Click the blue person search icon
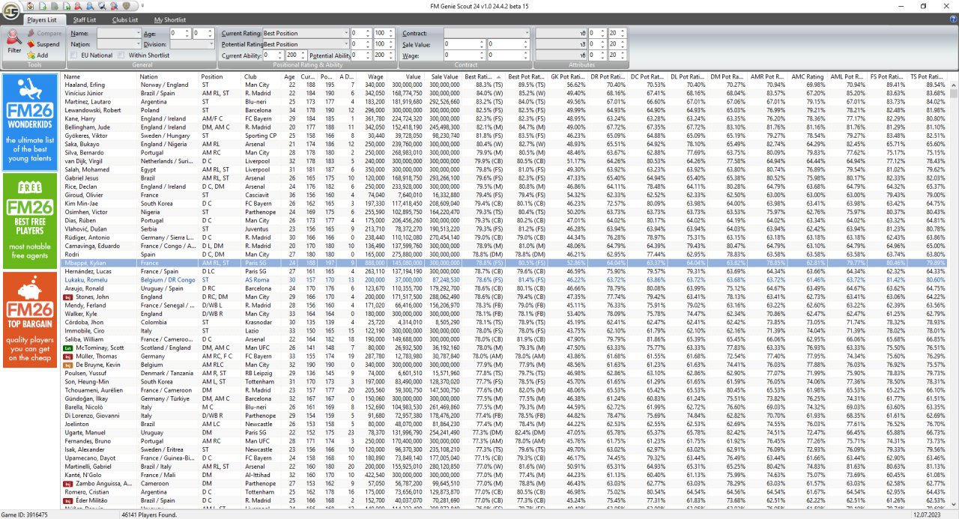 [90, 6]
